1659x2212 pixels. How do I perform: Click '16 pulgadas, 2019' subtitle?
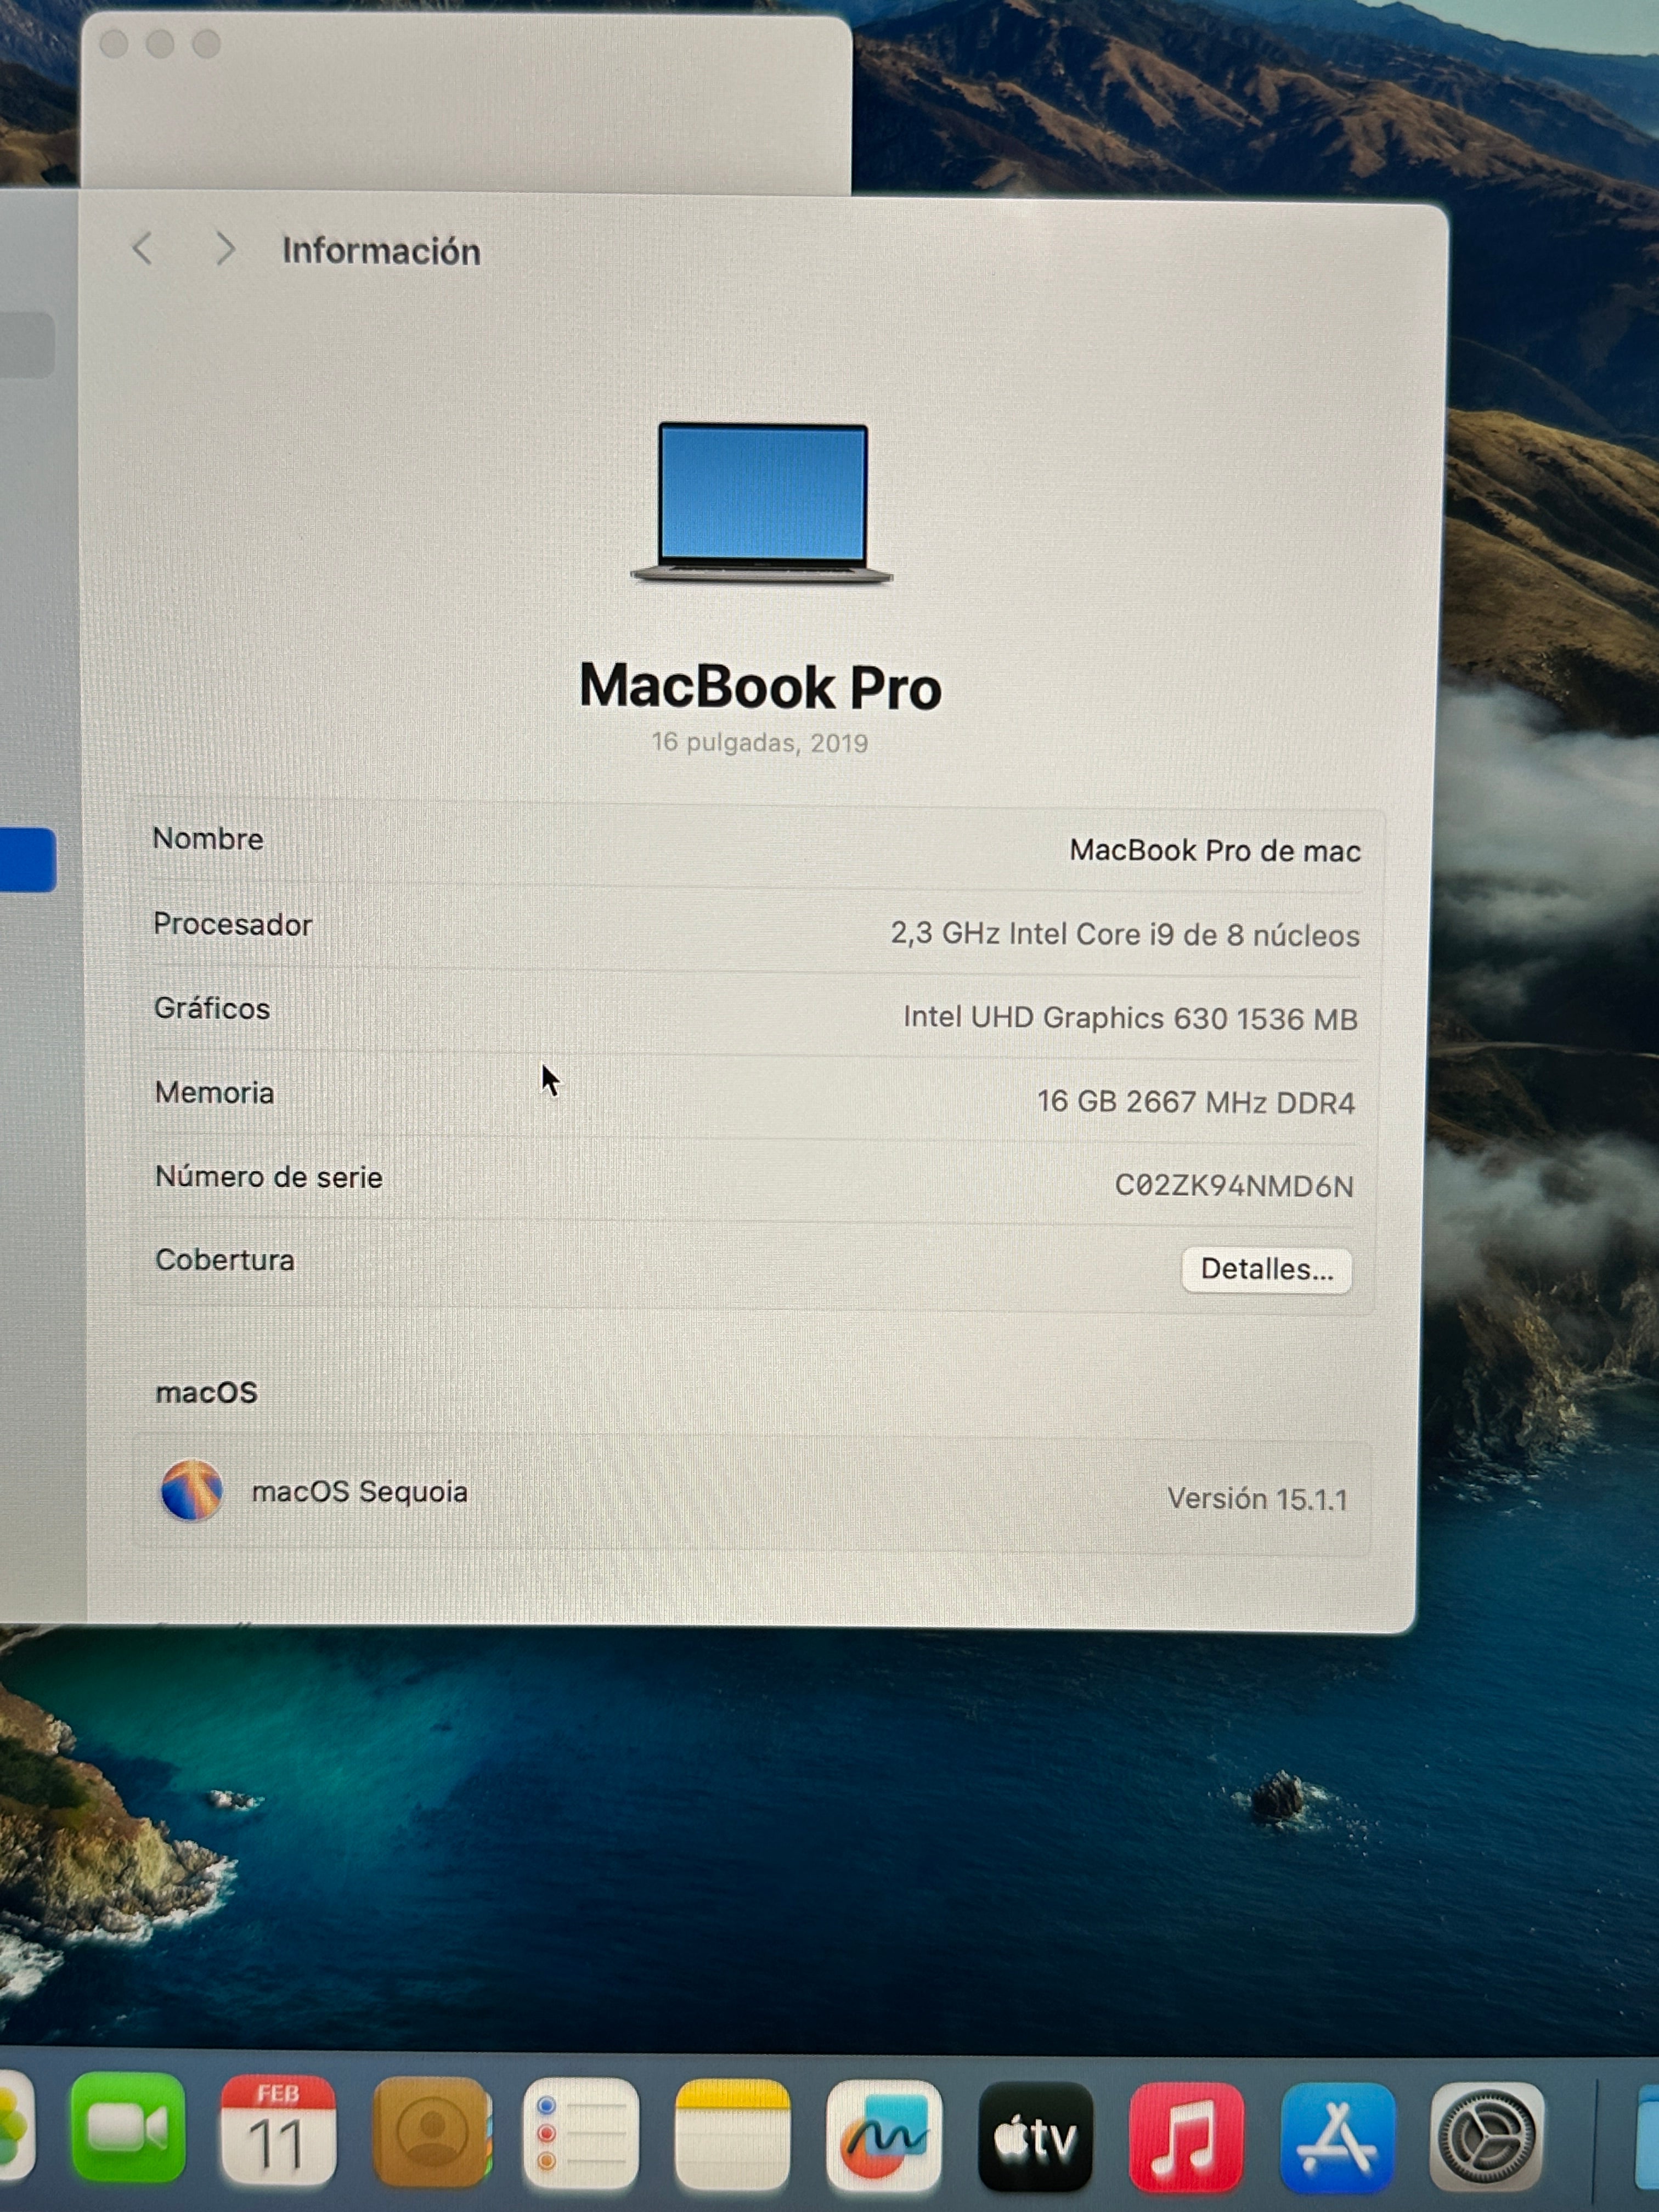760,743
